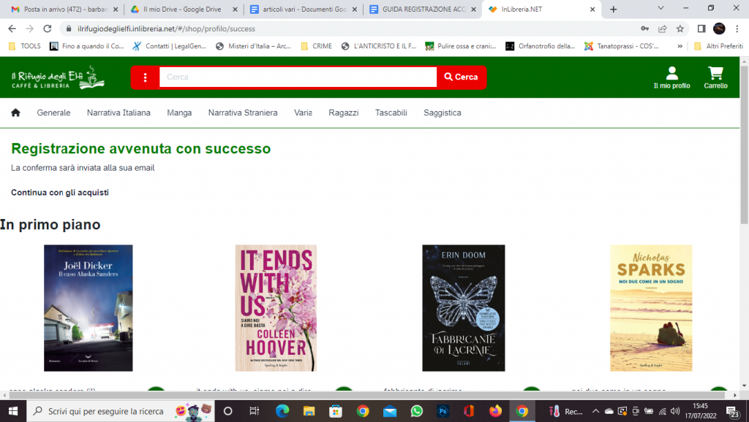The image size is (749, 422).
Task: Open the Tascabili category
Action: click(x=391, y=112)
